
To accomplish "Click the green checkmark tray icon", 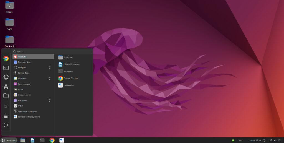I will click(x=233, y=140).
